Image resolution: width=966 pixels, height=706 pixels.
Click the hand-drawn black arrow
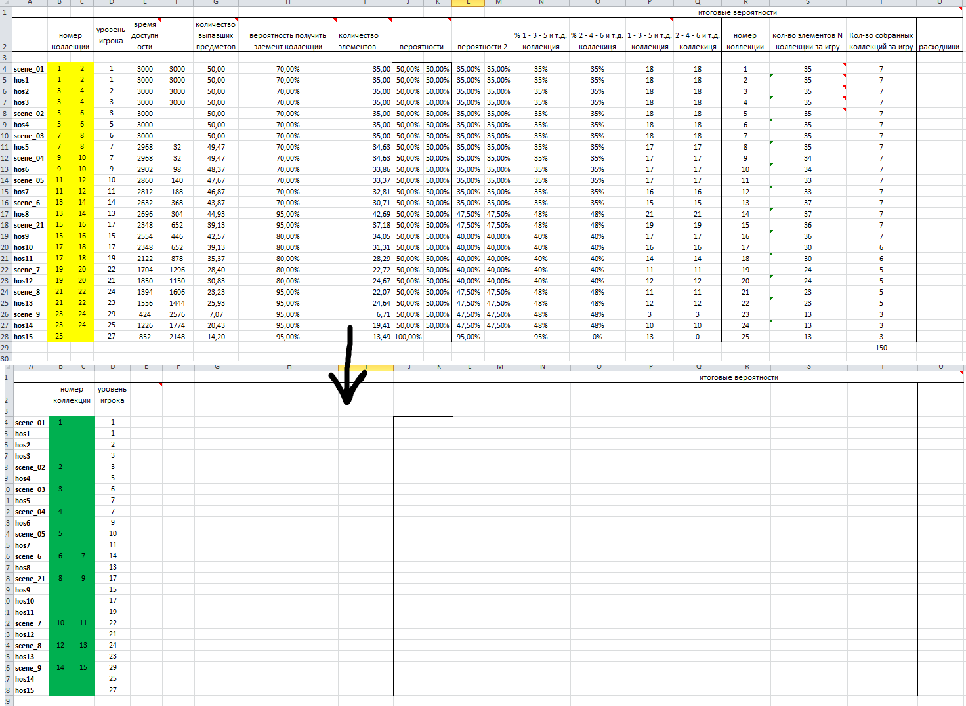pyautogui.click(x=348, y=367)
